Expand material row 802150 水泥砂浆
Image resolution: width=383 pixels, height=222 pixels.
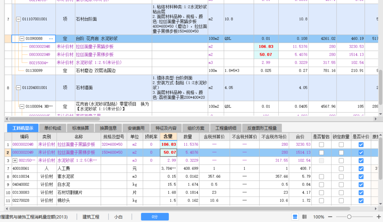[x=15, y=160]
